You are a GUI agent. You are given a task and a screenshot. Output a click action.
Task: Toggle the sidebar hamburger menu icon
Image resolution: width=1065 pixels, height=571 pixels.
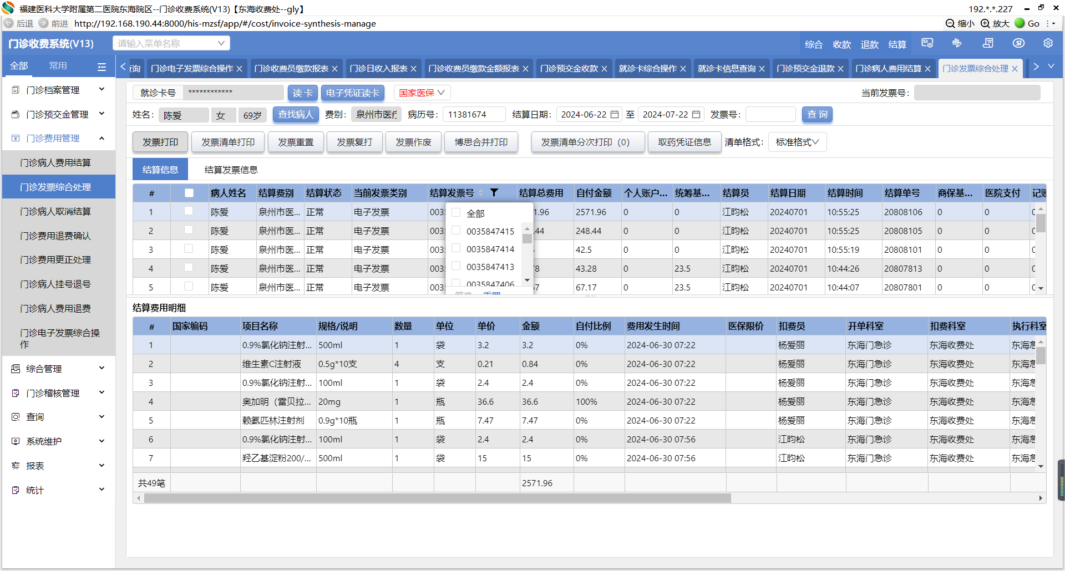[102, 67]
